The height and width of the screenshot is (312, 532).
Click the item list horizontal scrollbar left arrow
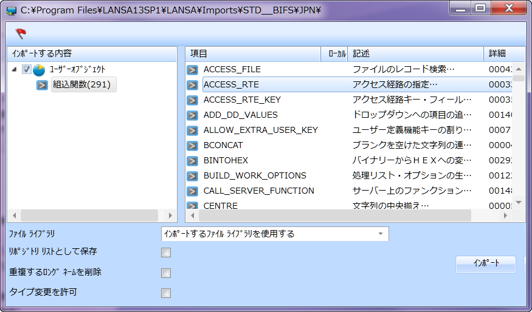[x=193, y=215]
